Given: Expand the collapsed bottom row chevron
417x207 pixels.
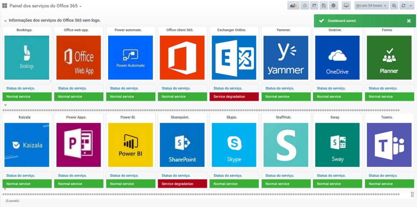Looking at the screenshot, I should coord(5,189).
